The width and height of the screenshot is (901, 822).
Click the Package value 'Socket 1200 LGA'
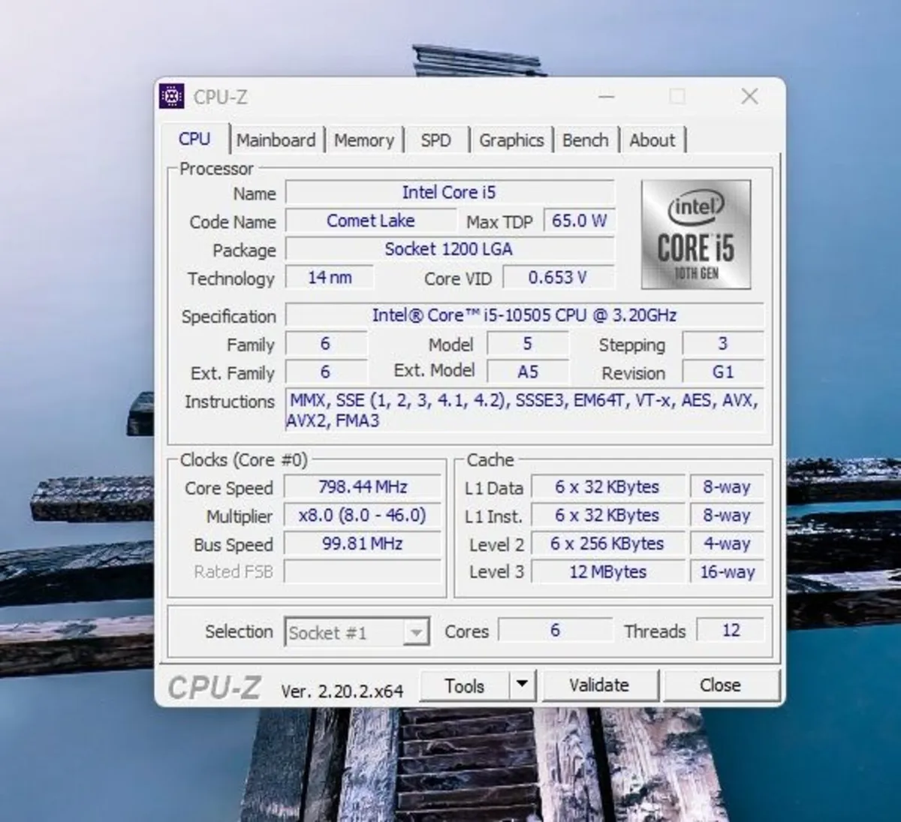450,249
